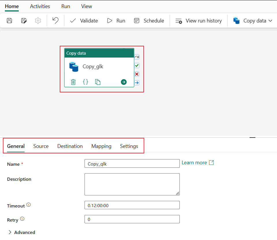The height and width of the screenshot is (240, 277).
Task: Open JSON view with curly braces icon
Action: click(x=85, y=82)
